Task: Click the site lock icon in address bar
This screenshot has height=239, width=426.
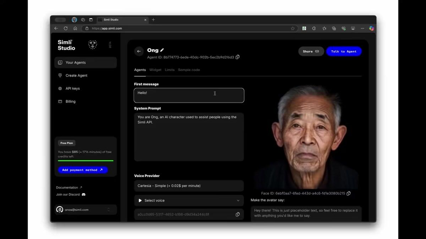Action: coord(87,28)
